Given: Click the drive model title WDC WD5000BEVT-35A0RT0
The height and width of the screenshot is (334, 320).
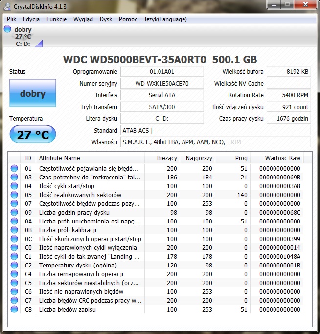Looking at the screenshot, I should click(135, 60).
